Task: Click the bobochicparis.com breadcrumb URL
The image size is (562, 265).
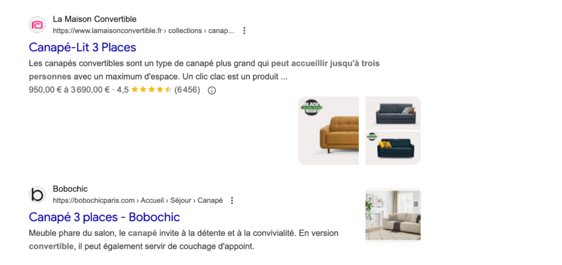Action: click(137, 200)
